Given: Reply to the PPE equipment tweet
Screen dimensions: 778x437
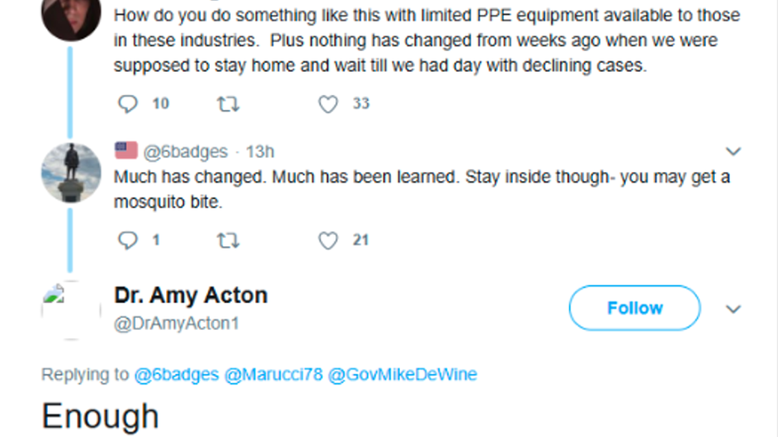Looking at the screenshot, I should tap(128, 103).
